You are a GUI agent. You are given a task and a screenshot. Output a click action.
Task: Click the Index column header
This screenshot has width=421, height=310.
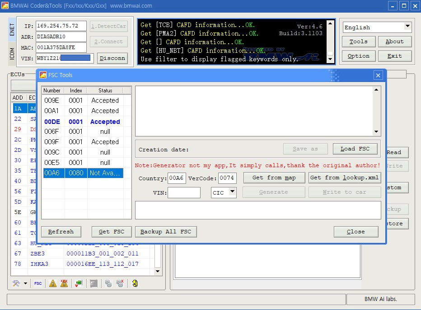tap(76, 91)
